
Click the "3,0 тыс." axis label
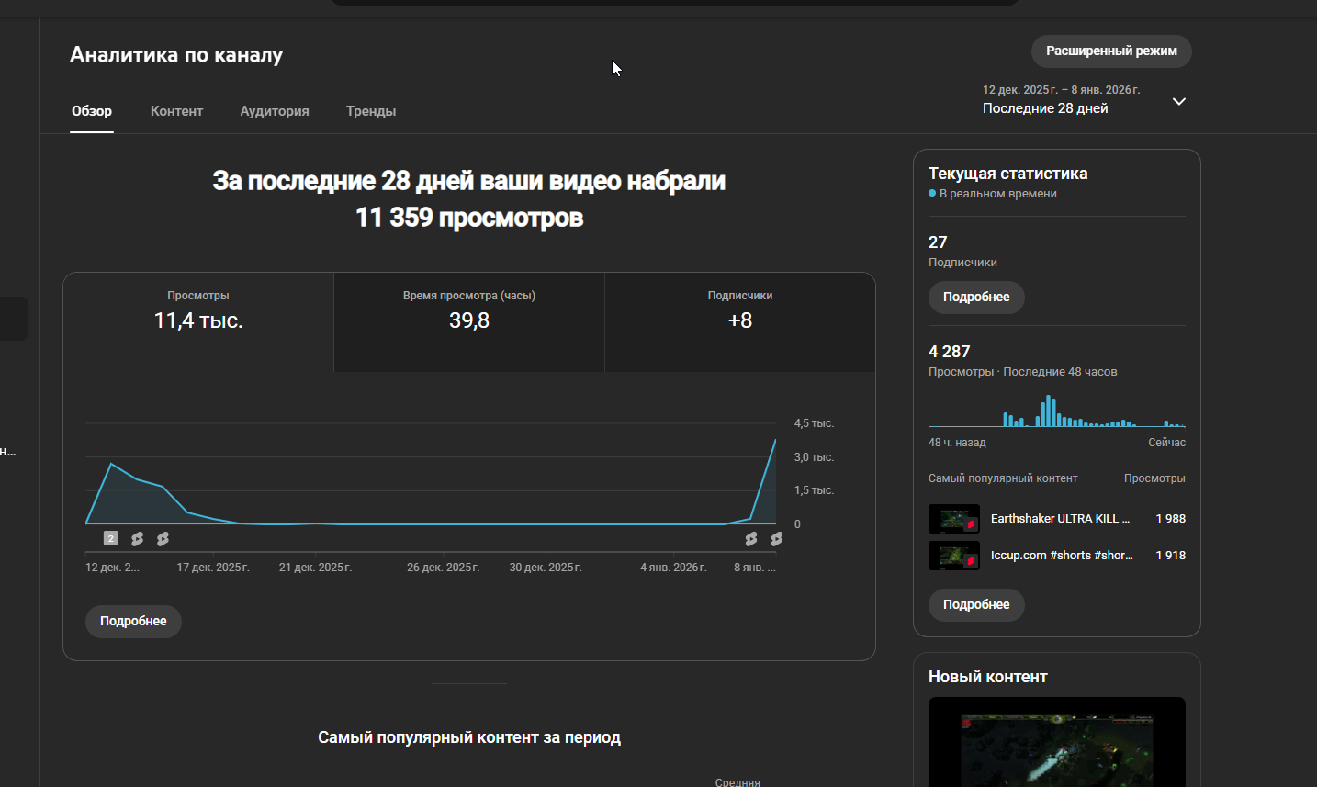point(814,457)
